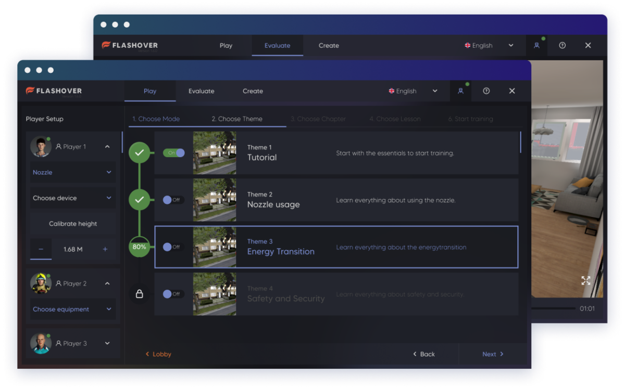Click the Next button
625x389 pixels.
tap(493, 354)
